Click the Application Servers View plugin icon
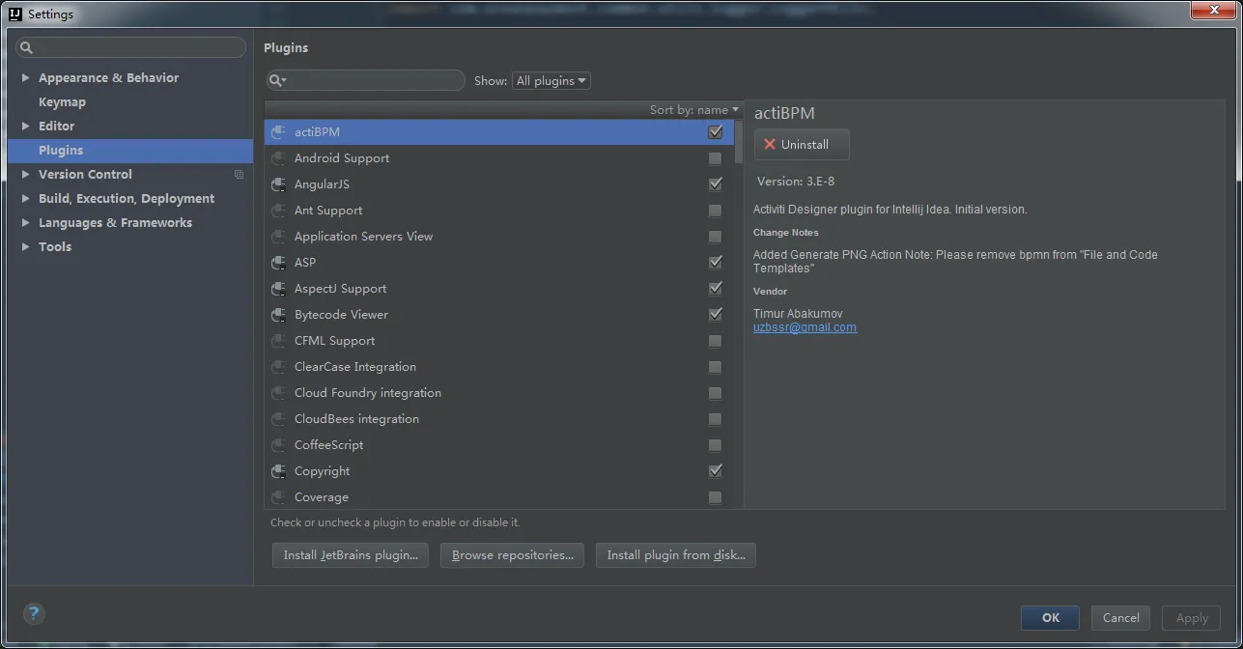 278,237
